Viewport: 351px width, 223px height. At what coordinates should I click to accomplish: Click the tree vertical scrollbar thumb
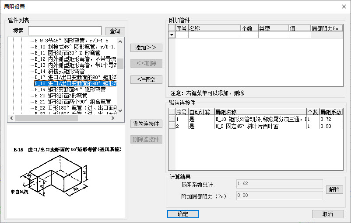tap(120, 64)
